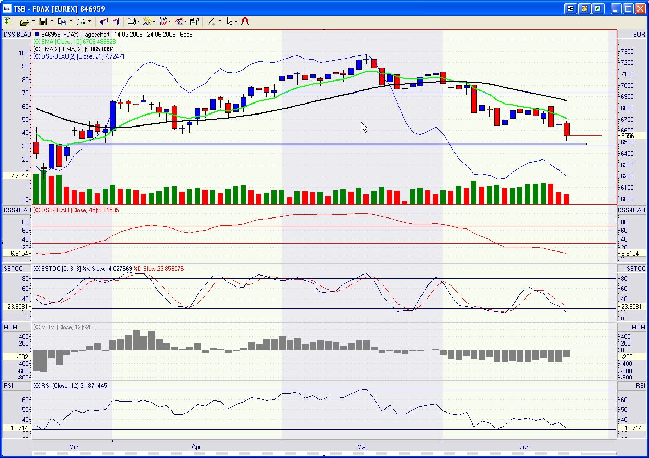Click the left SSTOC panel header
Screen dimensions: 649x458
click(17, 268)
